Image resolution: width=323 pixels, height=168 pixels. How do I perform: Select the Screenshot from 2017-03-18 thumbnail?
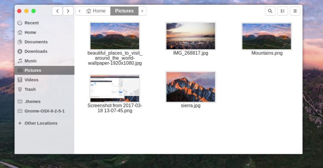pyautogui.click(x=115, y=88)
